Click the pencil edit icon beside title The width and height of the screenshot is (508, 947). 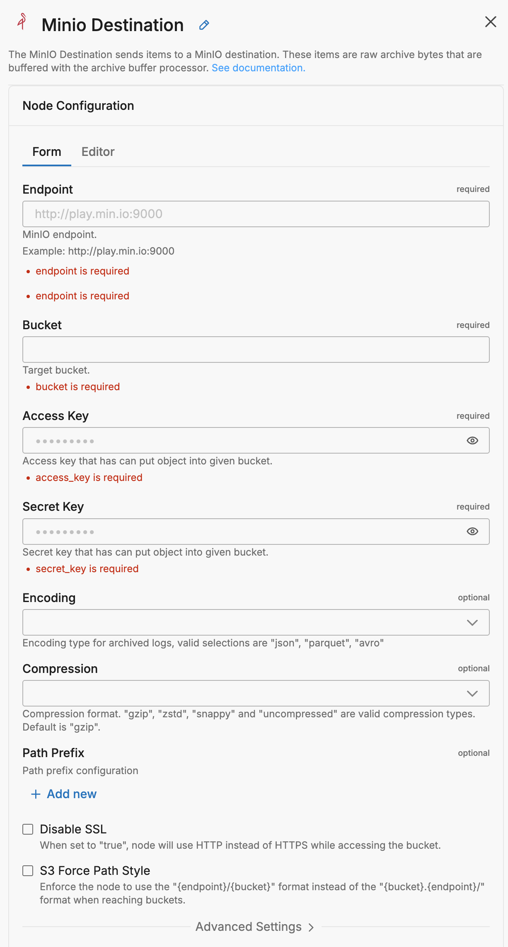[204, 25]
